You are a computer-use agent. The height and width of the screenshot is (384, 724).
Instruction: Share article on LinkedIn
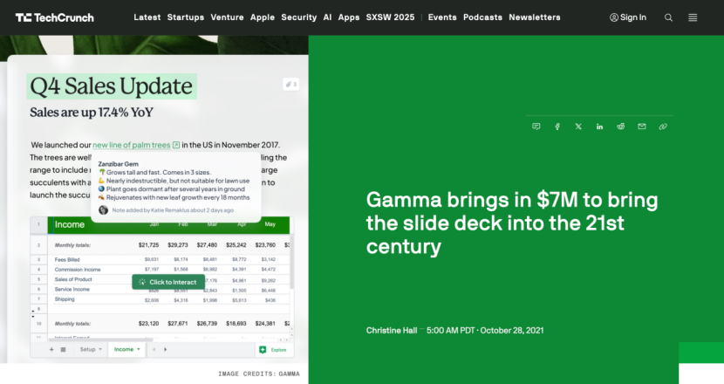tap(599, 127)
